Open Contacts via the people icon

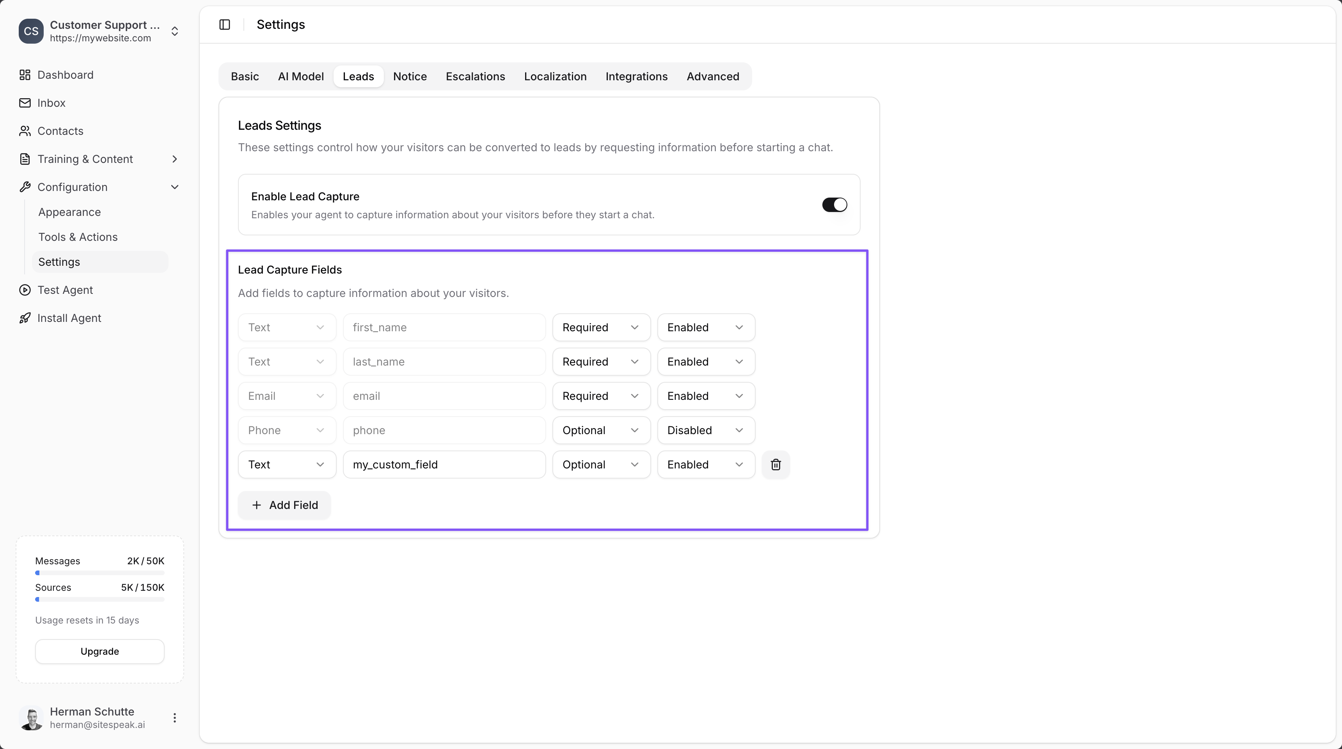pos(25,131)
